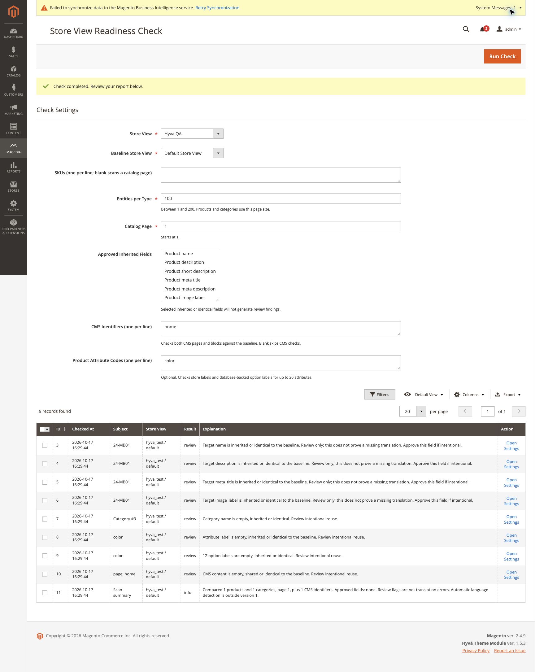Viewport: 535px width, 672px height.
Task: Toggle the select-all header checkbox
Action: coord(42,429)
